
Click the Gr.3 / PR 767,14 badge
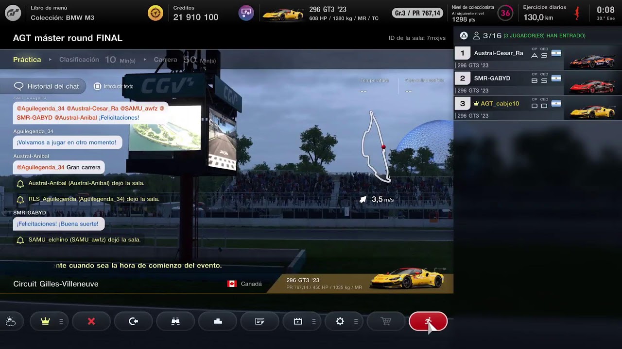click(x=418, y=13)
